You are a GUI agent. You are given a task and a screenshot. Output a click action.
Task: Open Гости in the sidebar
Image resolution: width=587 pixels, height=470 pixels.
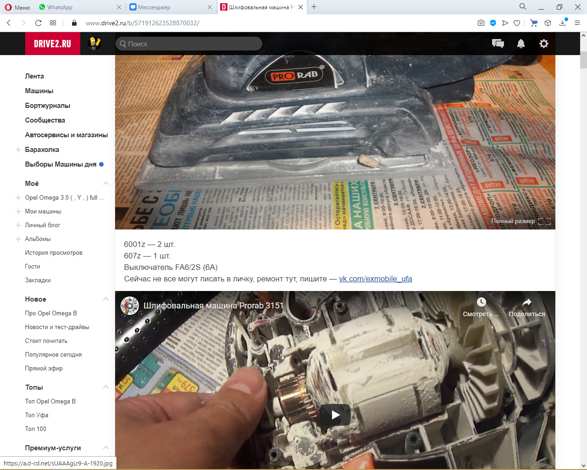[33, 267]
